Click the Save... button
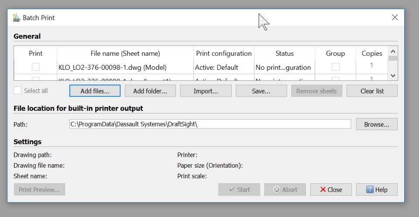419x217 pixels. [x=261, y=91]
